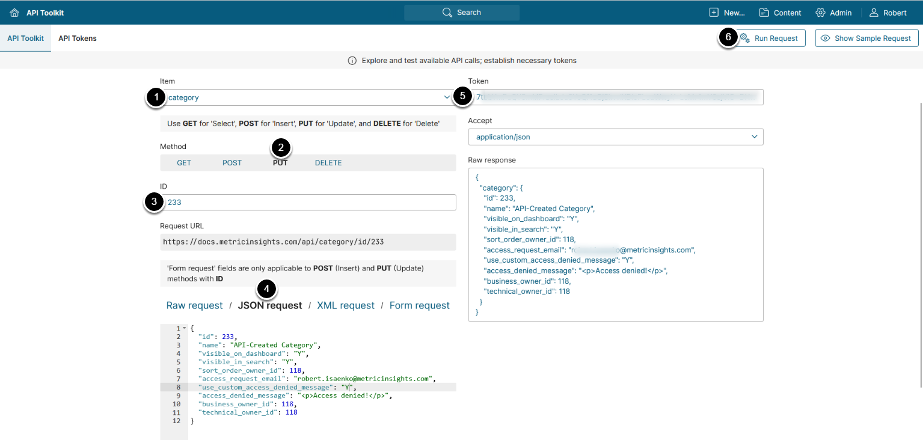Select the GET method

coord(184,163)
